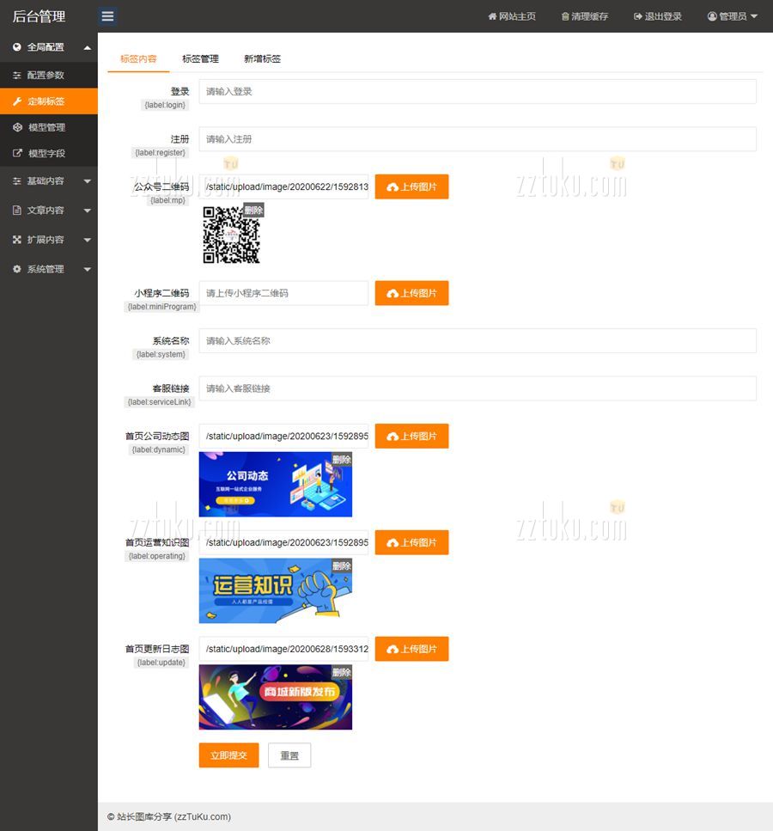Click the 系统名称 input field
The height and width of the screenshot is (831, 773).
(x=477, y=341)
